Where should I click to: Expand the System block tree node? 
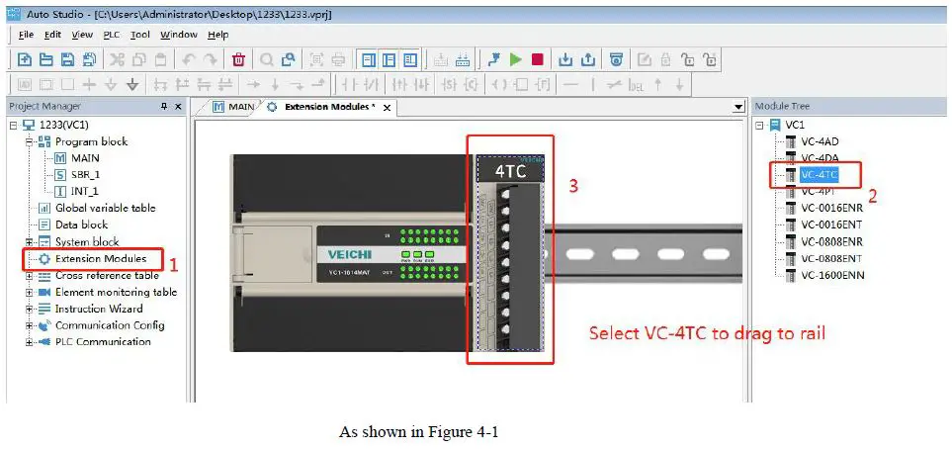(29, 242)
